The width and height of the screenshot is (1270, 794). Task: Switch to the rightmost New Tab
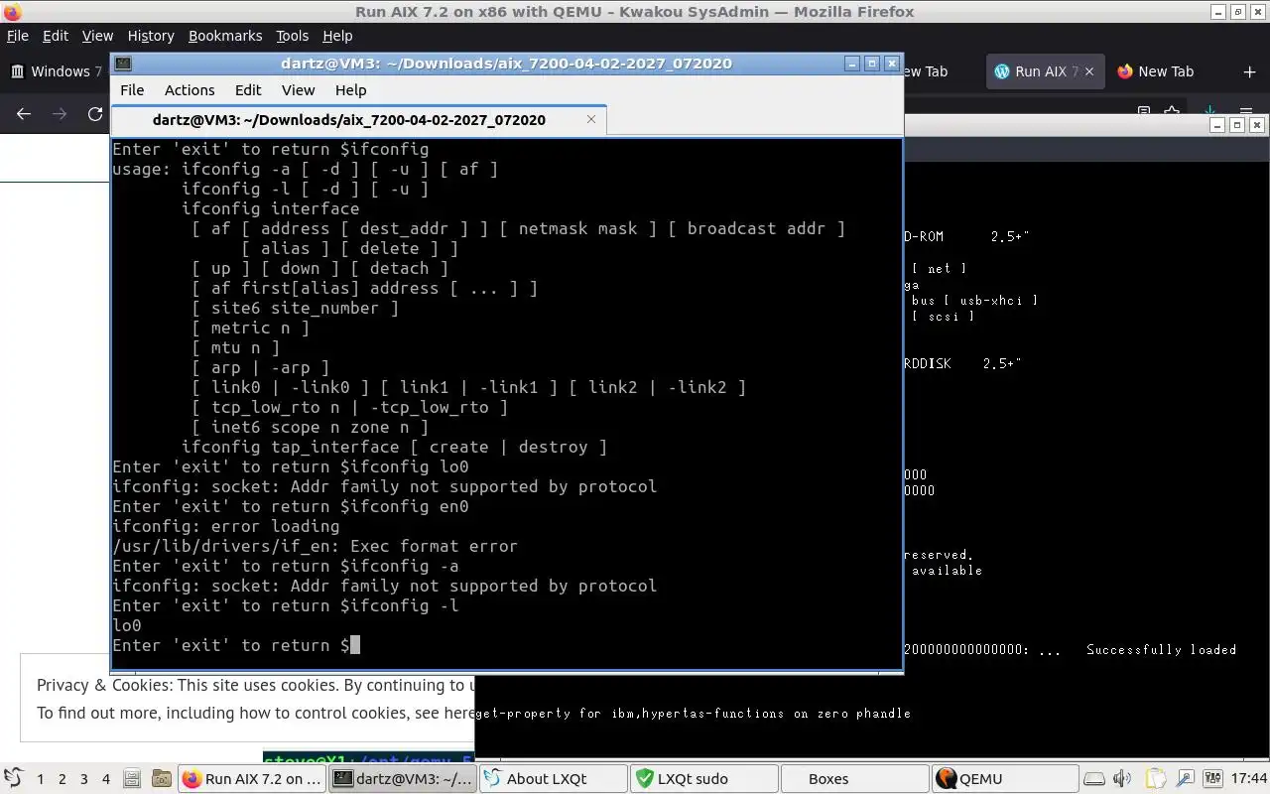(1166, 71)
